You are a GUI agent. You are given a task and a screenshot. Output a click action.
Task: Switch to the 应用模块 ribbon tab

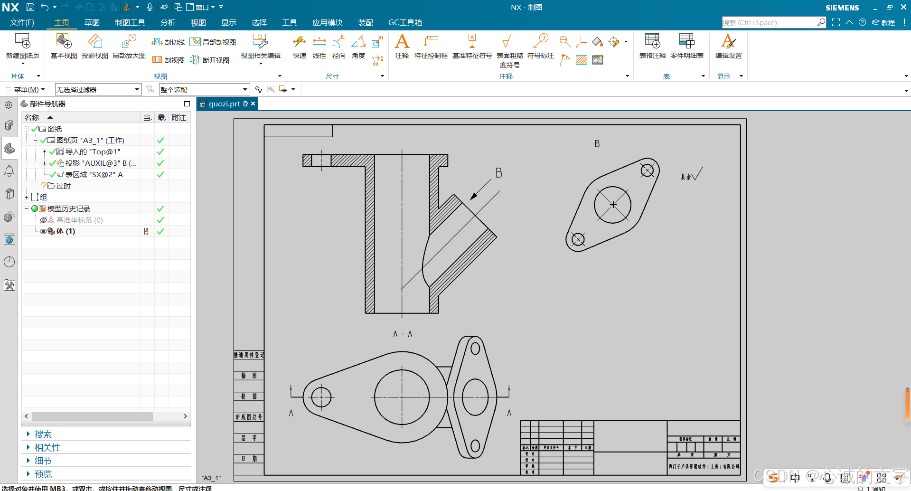pyautogui.click(x=327, y=22)
